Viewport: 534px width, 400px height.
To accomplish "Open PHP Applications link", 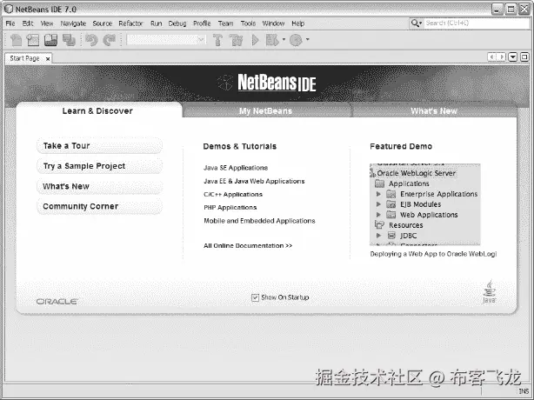I will click(x=230, y=208).
